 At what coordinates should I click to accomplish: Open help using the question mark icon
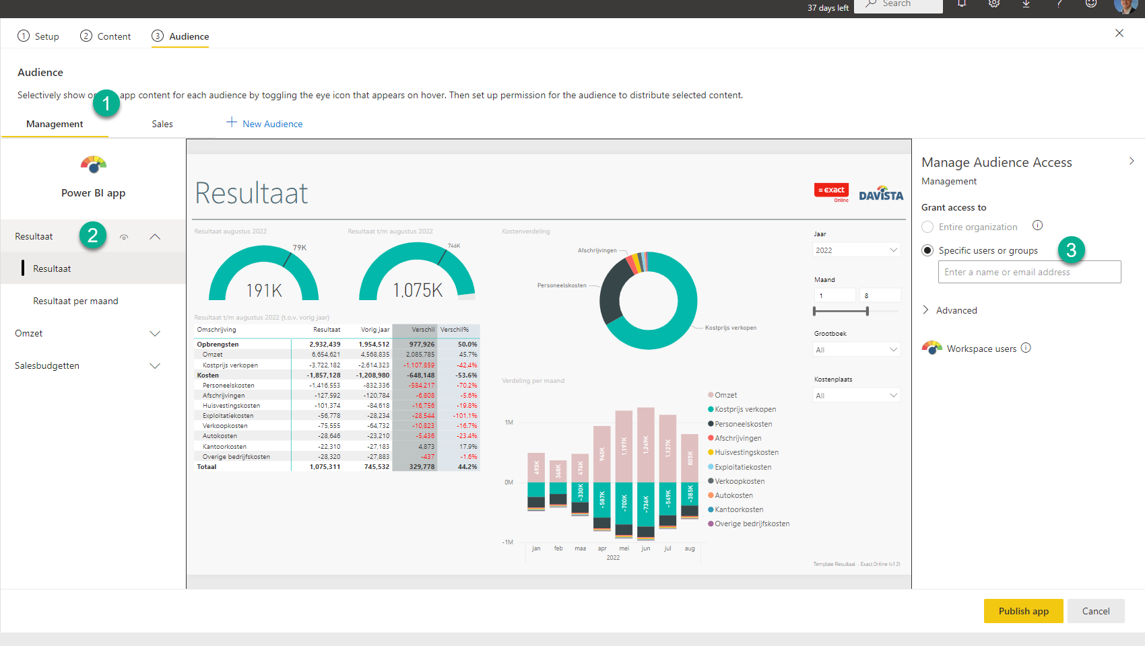[x=1059, y=4]
